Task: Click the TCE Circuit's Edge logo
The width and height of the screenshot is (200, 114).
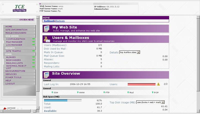Action: click(x=19, y=8)
